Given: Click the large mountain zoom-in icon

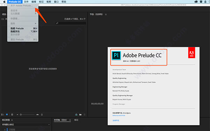Looking at the screenshot, I should click(x=37, y=115).
